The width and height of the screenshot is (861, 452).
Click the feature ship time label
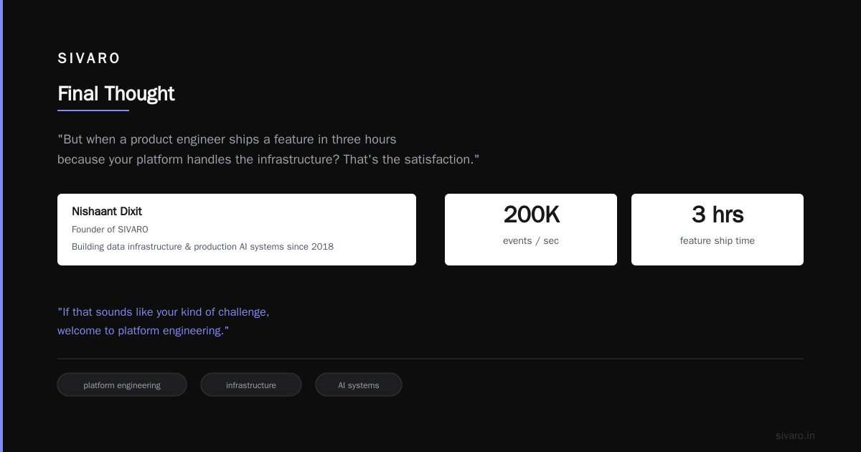717,241
